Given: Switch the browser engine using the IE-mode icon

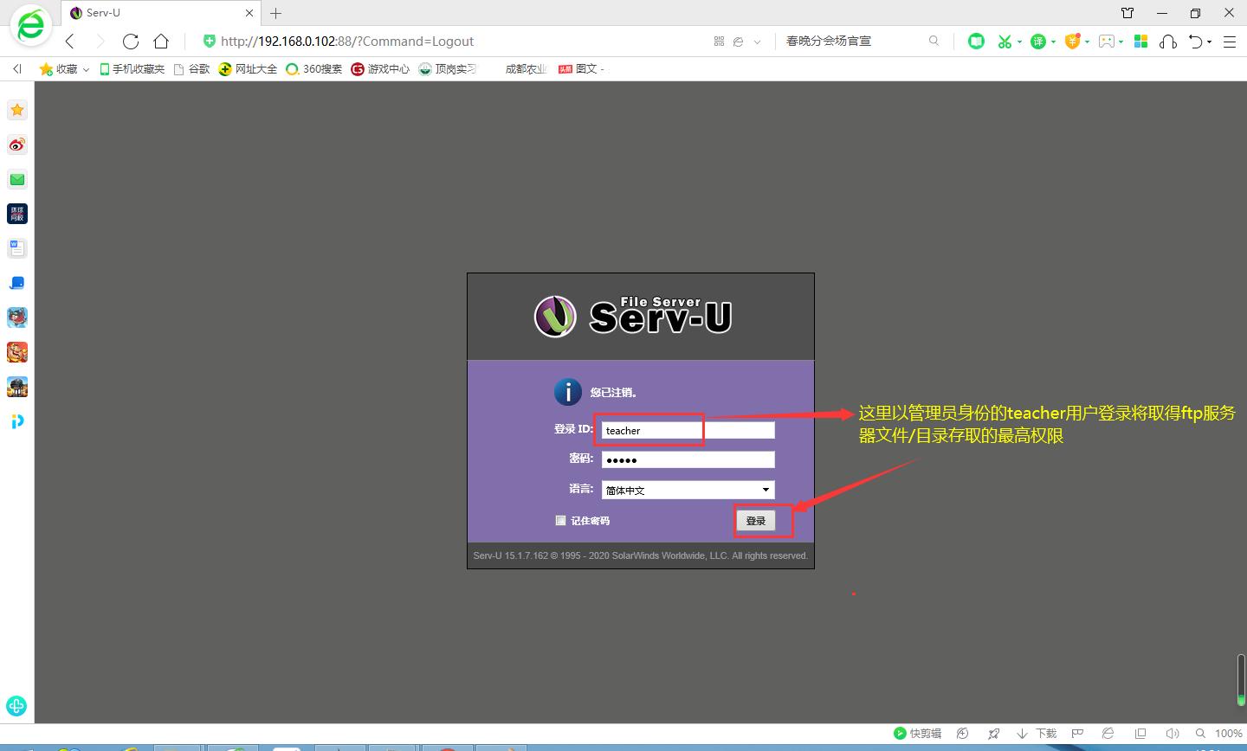Looking at the screenshot, I should [x=738, y=41].
